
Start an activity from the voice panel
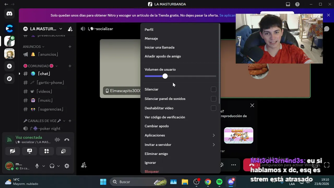46,151
